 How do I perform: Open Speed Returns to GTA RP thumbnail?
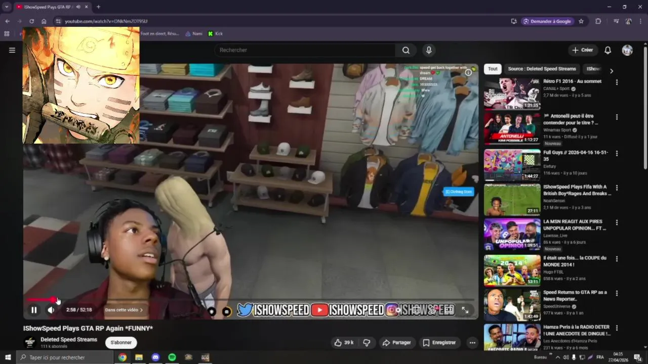512,305
